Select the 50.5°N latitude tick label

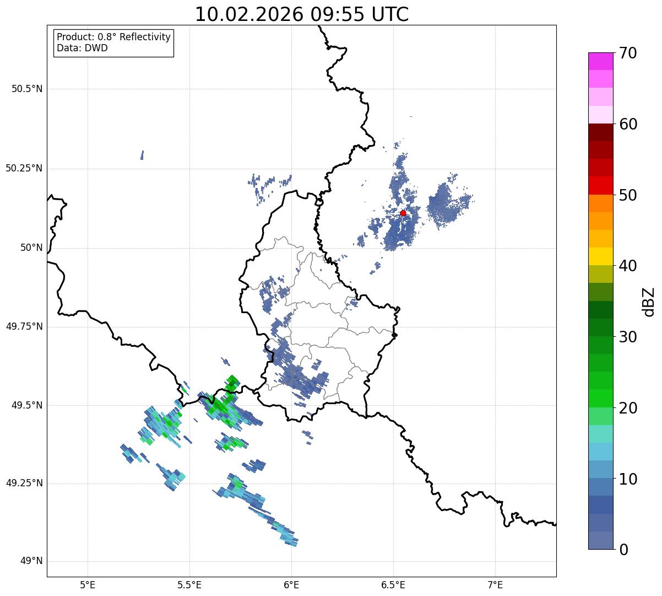click(27, 89)
